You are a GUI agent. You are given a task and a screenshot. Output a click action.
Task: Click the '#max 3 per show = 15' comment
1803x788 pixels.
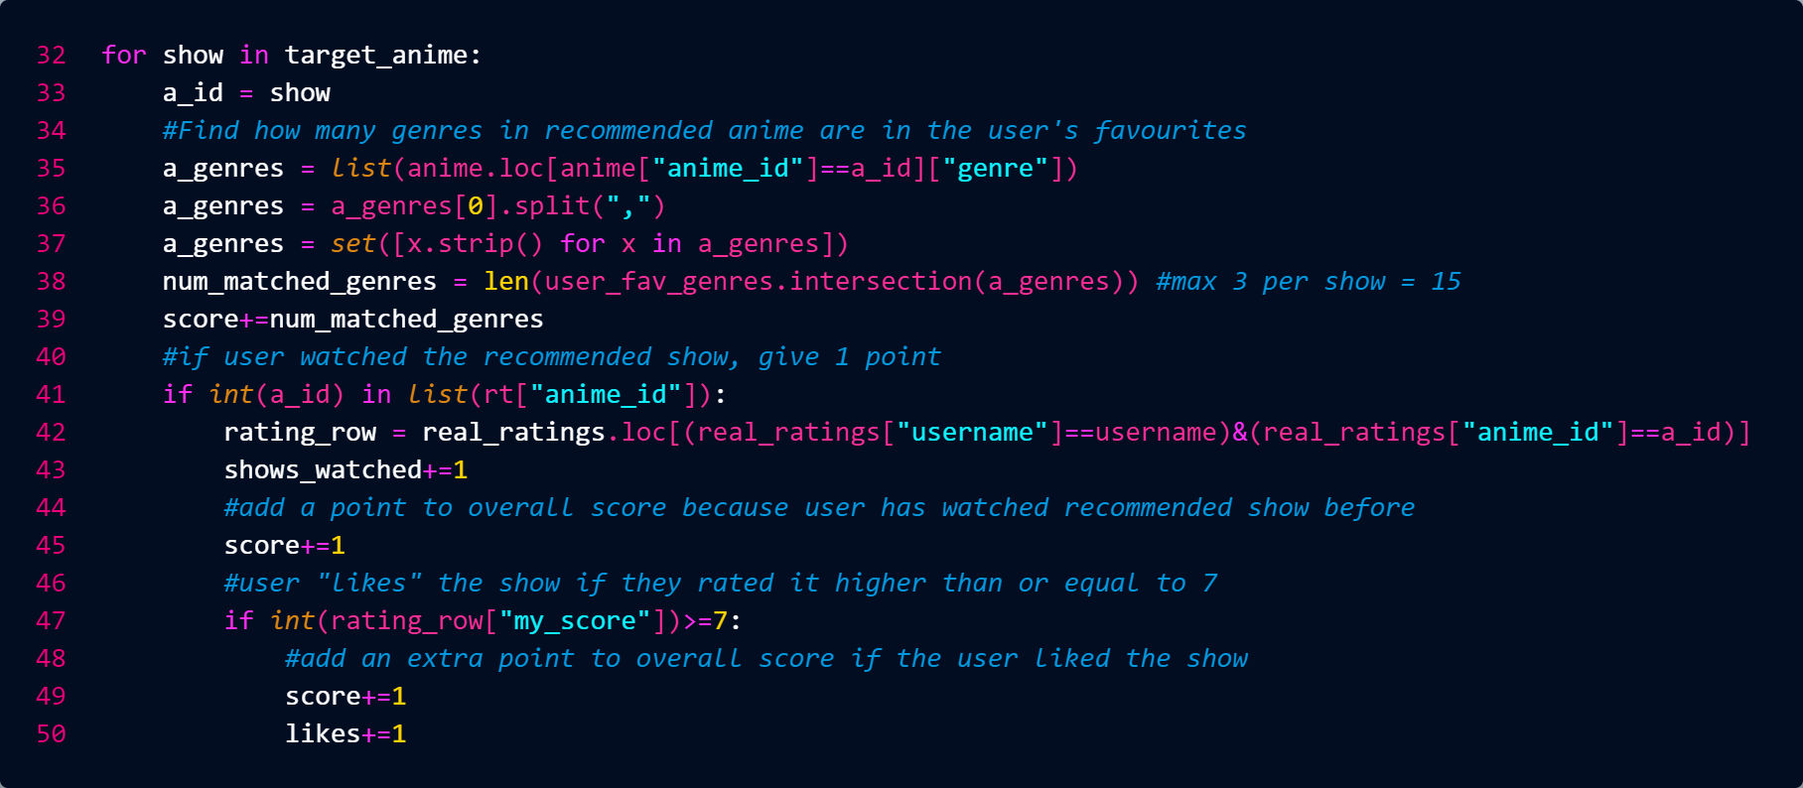(x=1309, y=281)
